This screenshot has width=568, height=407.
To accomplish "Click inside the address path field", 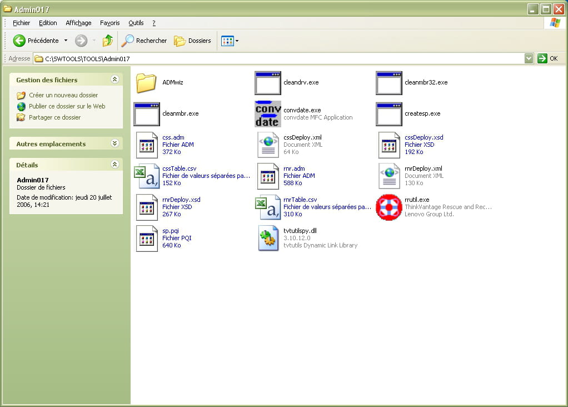I will click(278, 58).
